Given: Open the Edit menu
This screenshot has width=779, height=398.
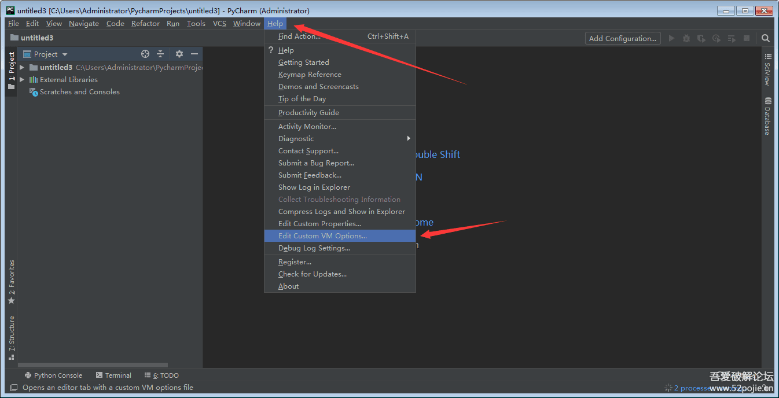Looking at the screenshot, I should click(x=32, y=24).
